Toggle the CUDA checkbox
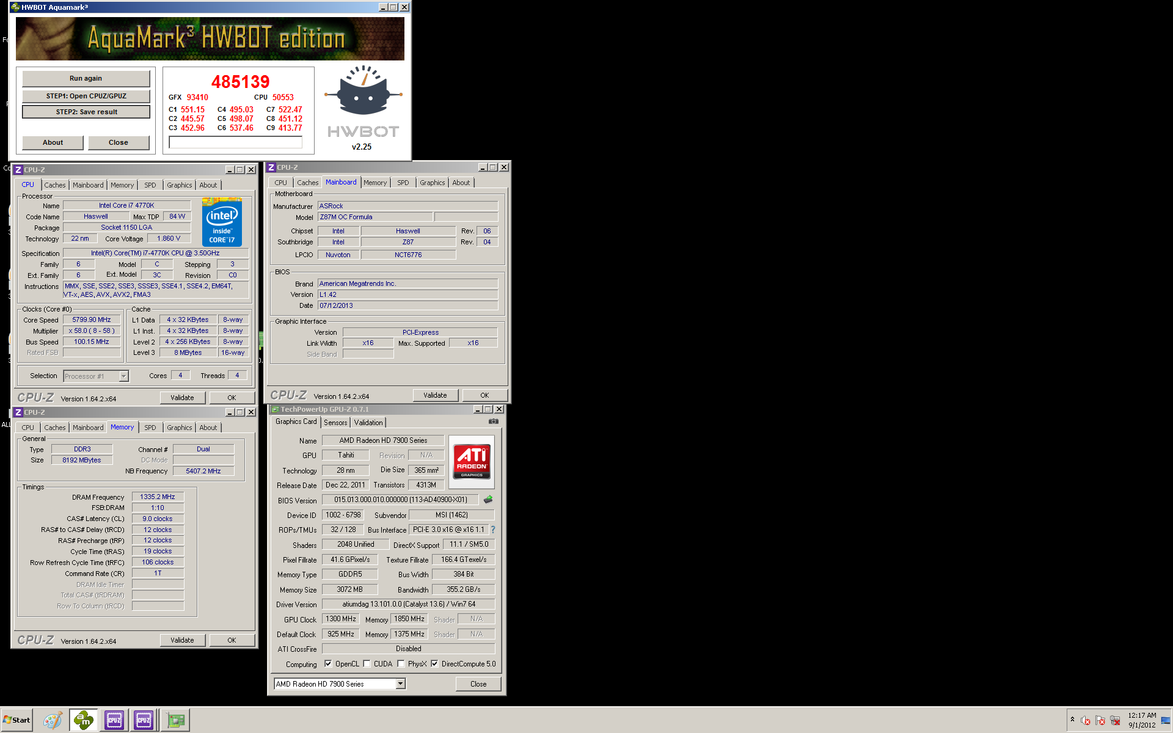Image resolution: width=1173 pixels, height=733 pixels. (x=367, y=664)
